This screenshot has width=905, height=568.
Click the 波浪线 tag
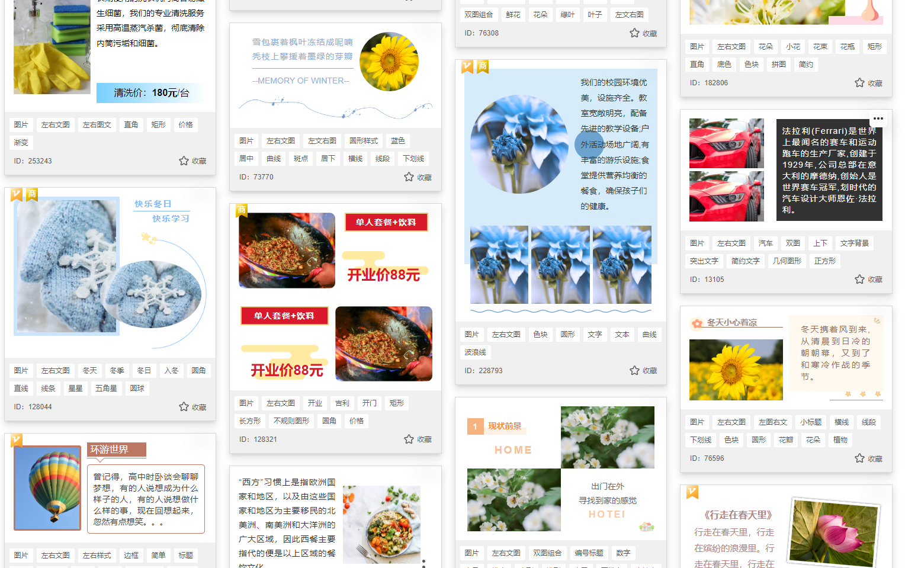click(x=476, y=352)
